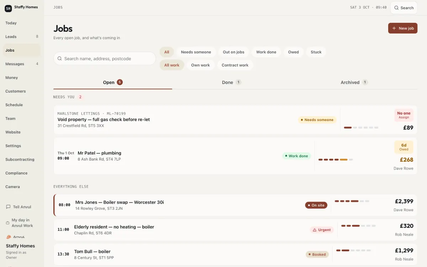Click the magnifier icon in Search button
This screenshot has width=427, height=267.
click(396, 8)
